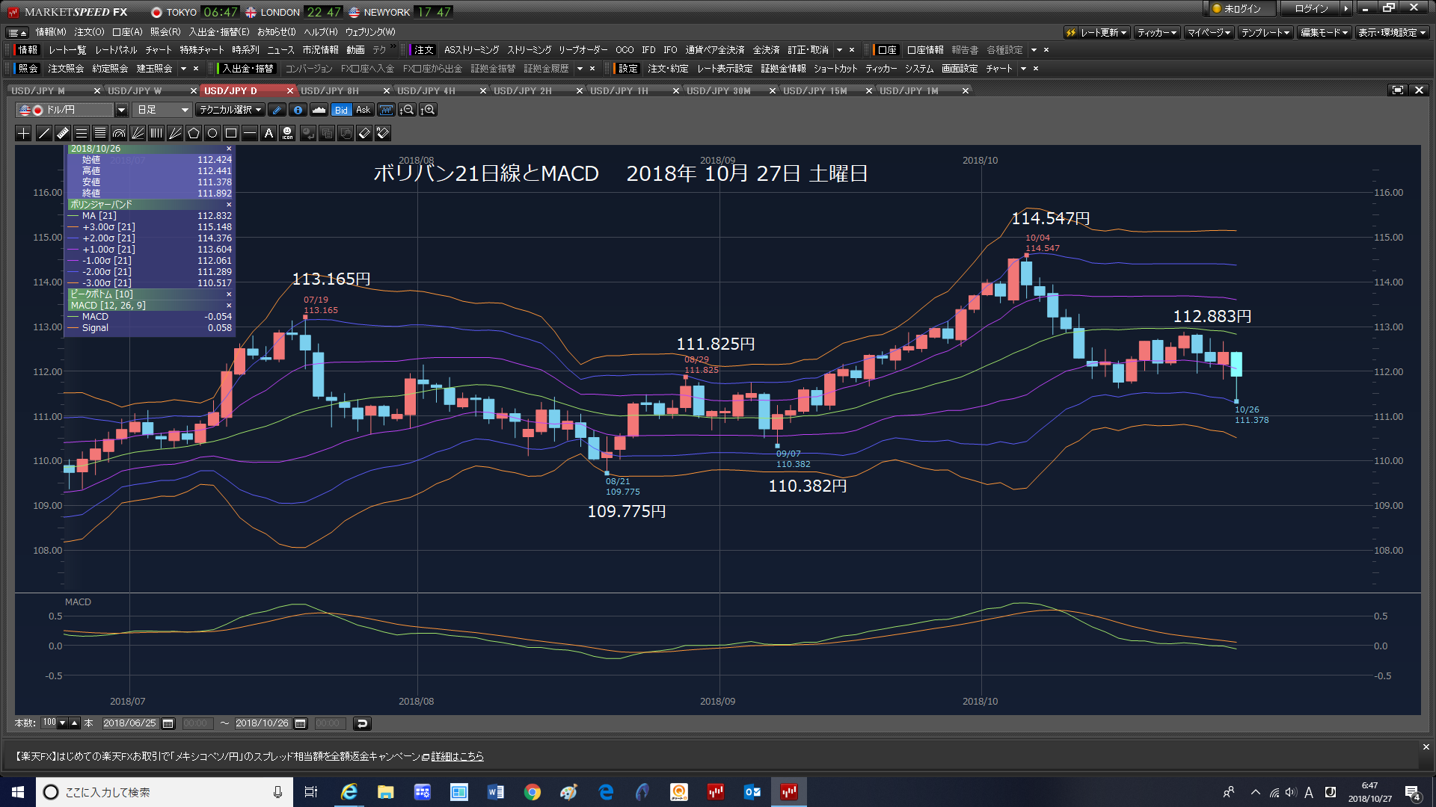Select the Fibonacci fan tool
This screenshot has height=807, width=1436.
click(138, 133)
